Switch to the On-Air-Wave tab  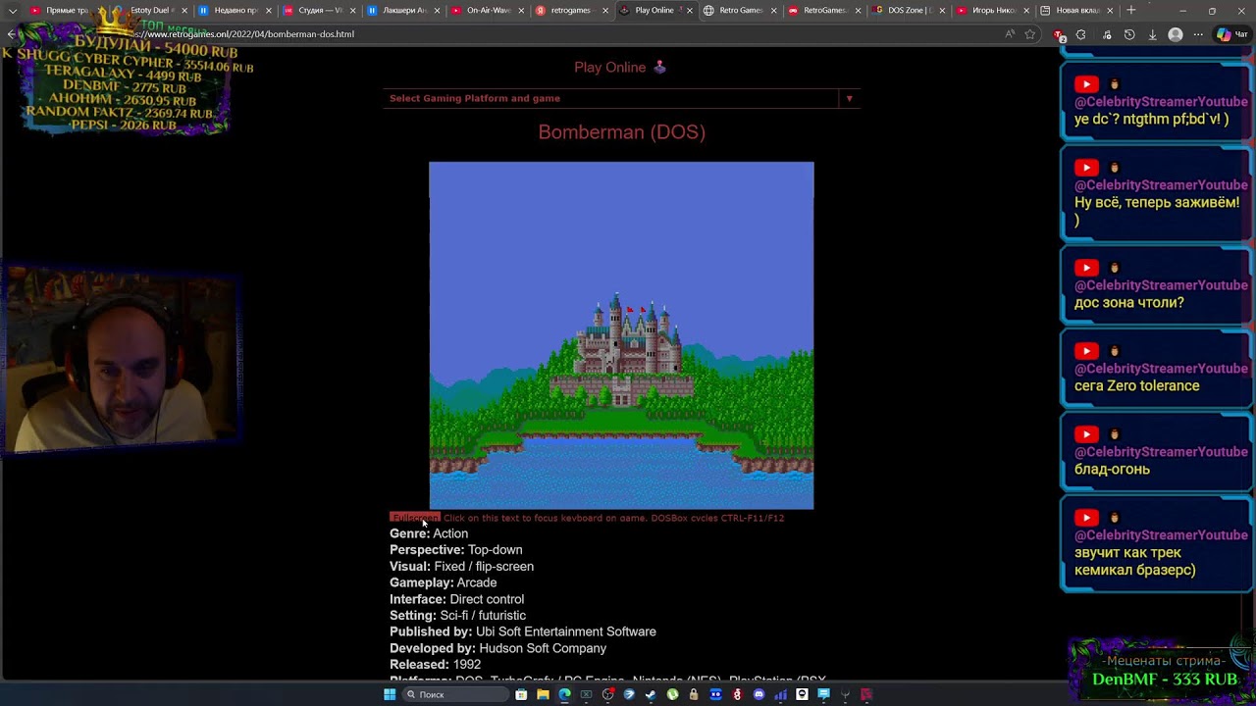[x=488, y=10]
